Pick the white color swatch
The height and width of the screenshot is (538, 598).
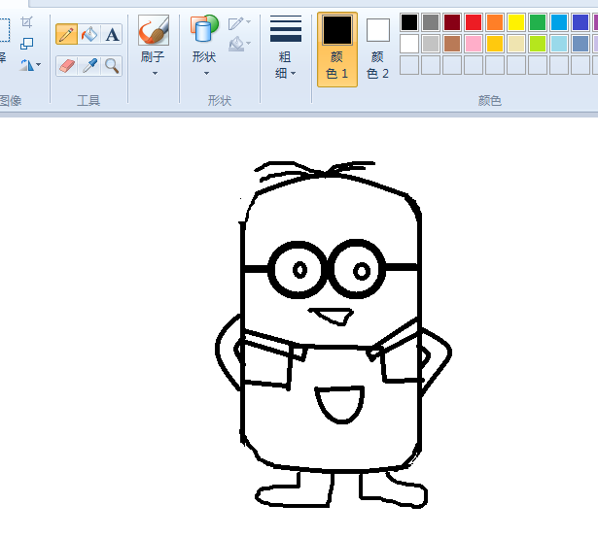(409, 44)
